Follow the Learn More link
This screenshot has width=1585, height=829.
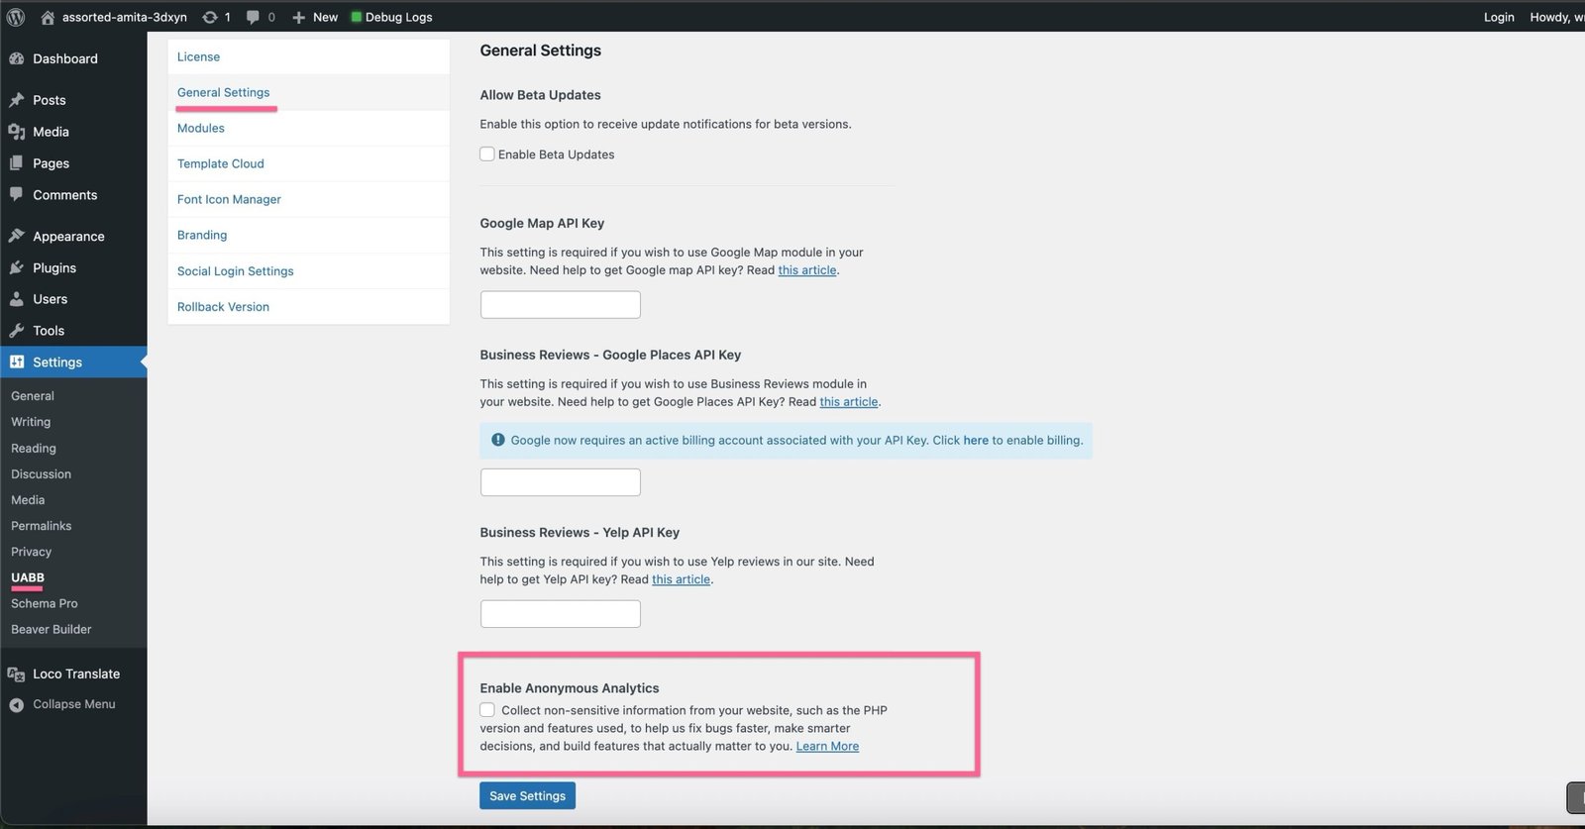[x=827, y=747]
